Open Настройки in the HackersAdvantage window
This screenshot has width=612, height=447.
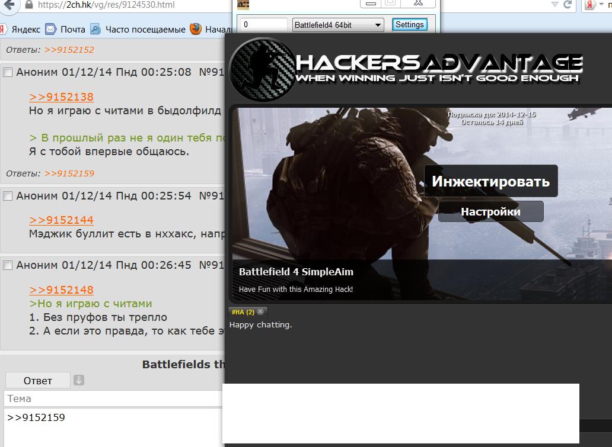tap(490, 211)
